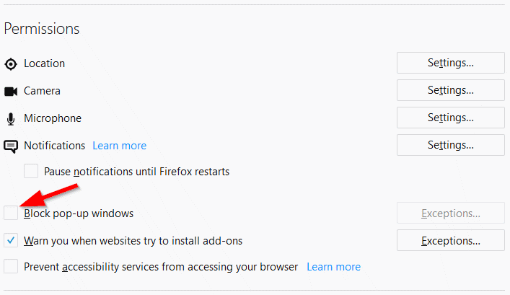Select the Location label text
The width and height of the screenshot is (510, 295).
click(x=44, y=63)
